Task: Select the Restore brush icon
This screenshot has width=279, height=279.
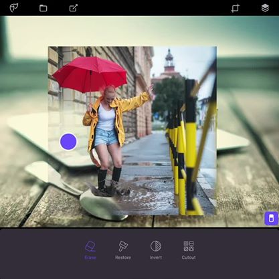Action: 123,246
